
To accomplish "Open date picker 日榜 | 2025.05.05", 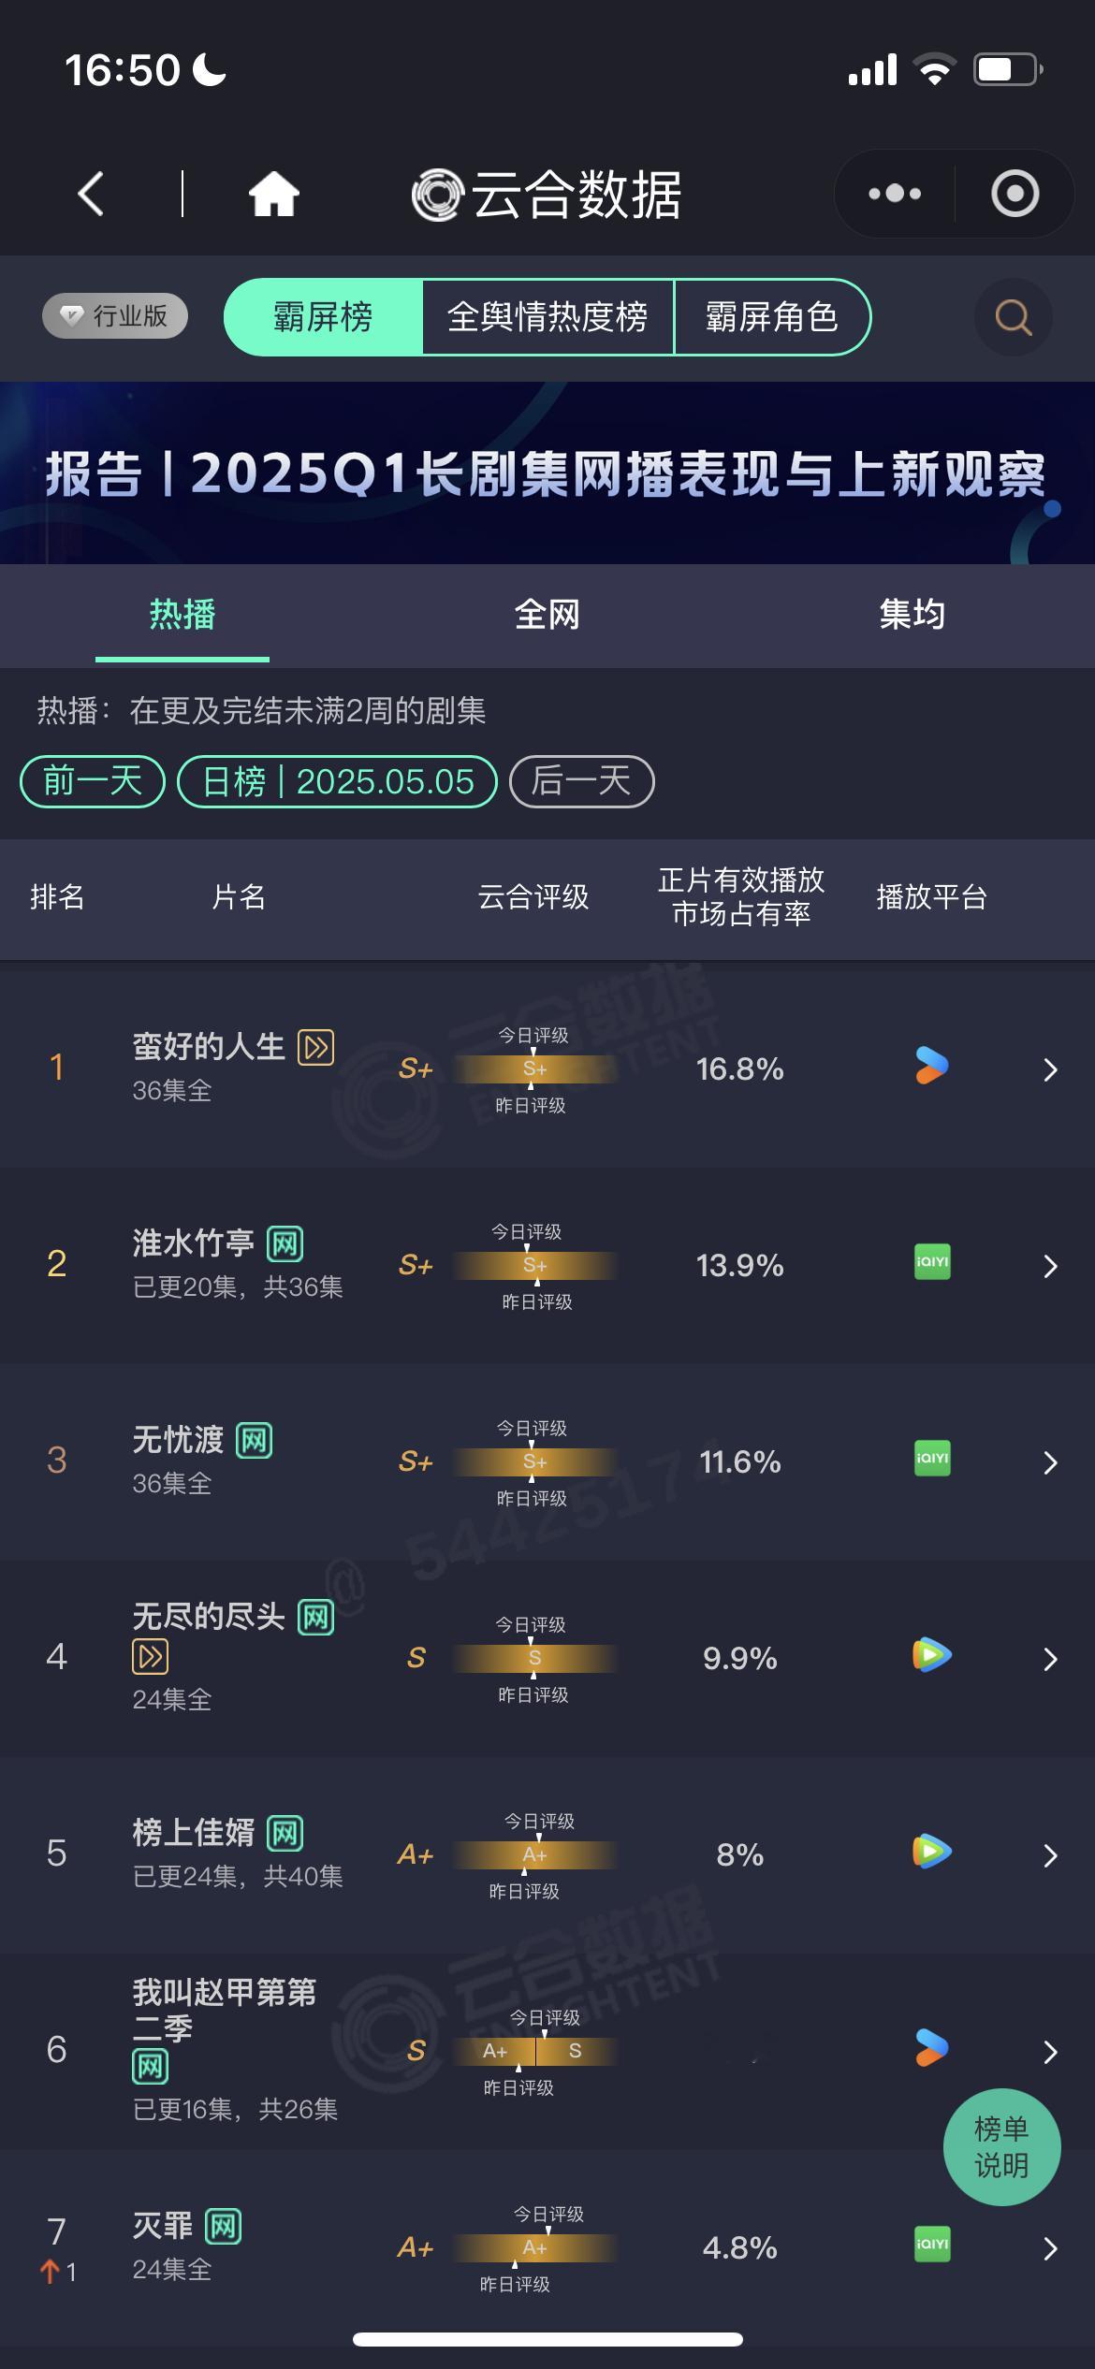I will point(337,781).
